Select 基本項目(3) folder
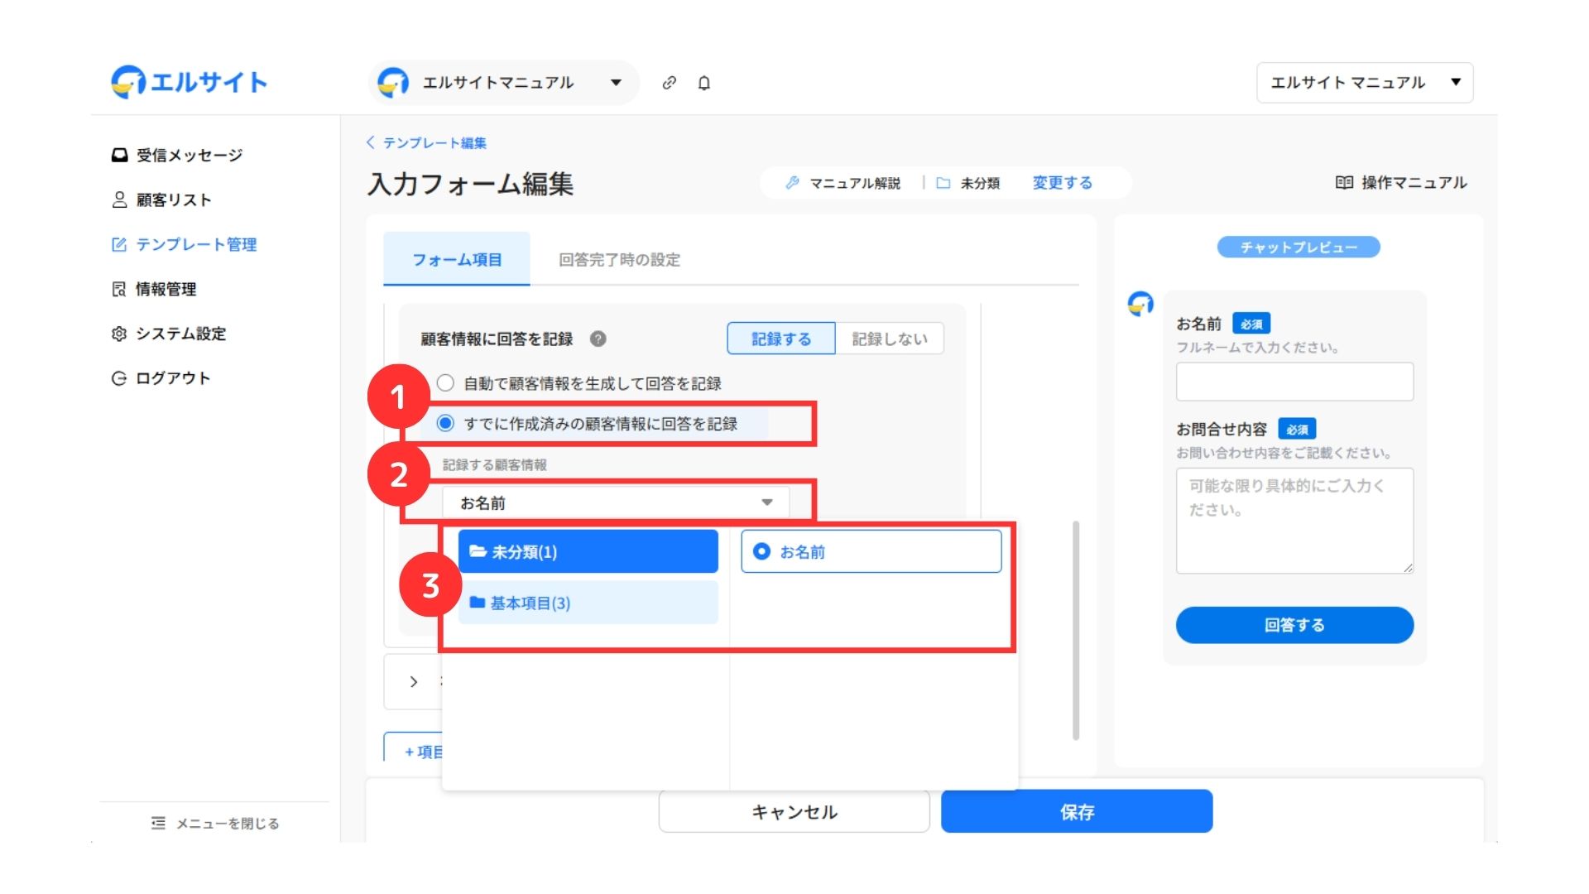This screenshot has height=894, width=1589. pyautogui.click(x=588, y=603)
